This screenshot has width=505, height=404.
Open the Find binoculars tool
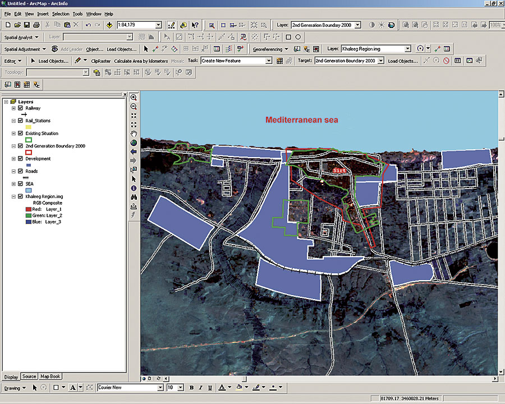[x=134, y=197]
